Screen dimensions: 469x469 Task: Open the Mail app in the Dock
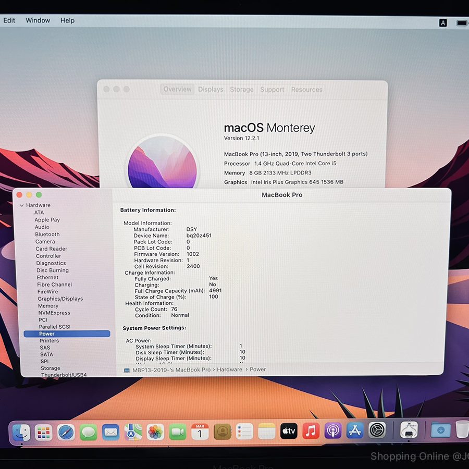110,432
